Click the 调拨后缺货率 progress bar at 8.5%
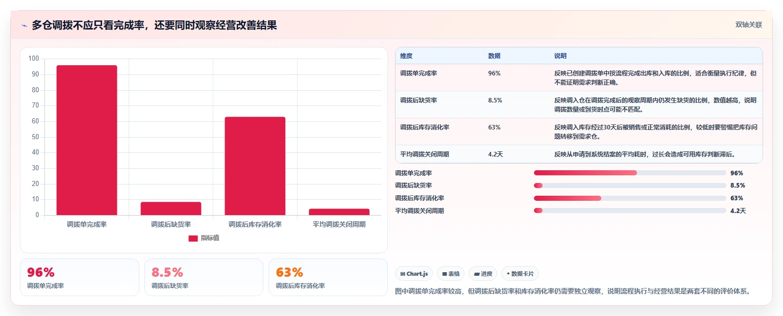Image resolution: width=783 pixels, height=316 pixels. point(630,186)
